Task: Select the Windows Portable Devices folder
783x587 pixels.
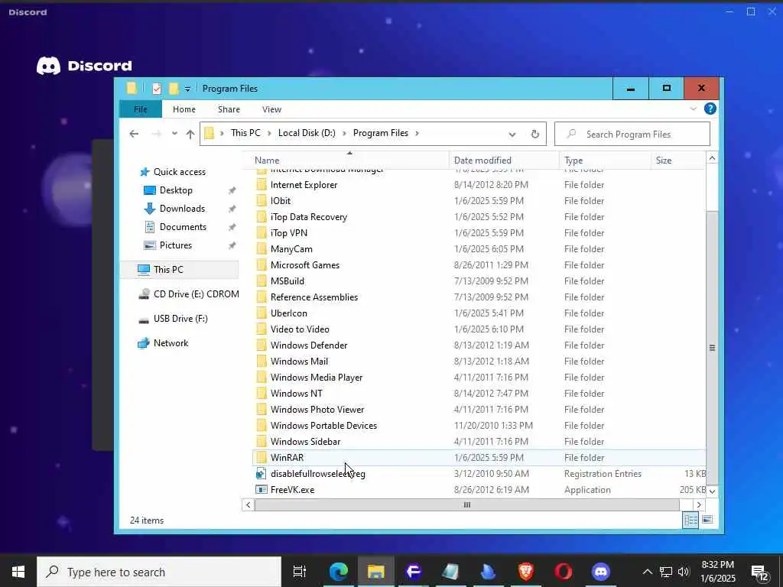Action: [x=323, y=425]
